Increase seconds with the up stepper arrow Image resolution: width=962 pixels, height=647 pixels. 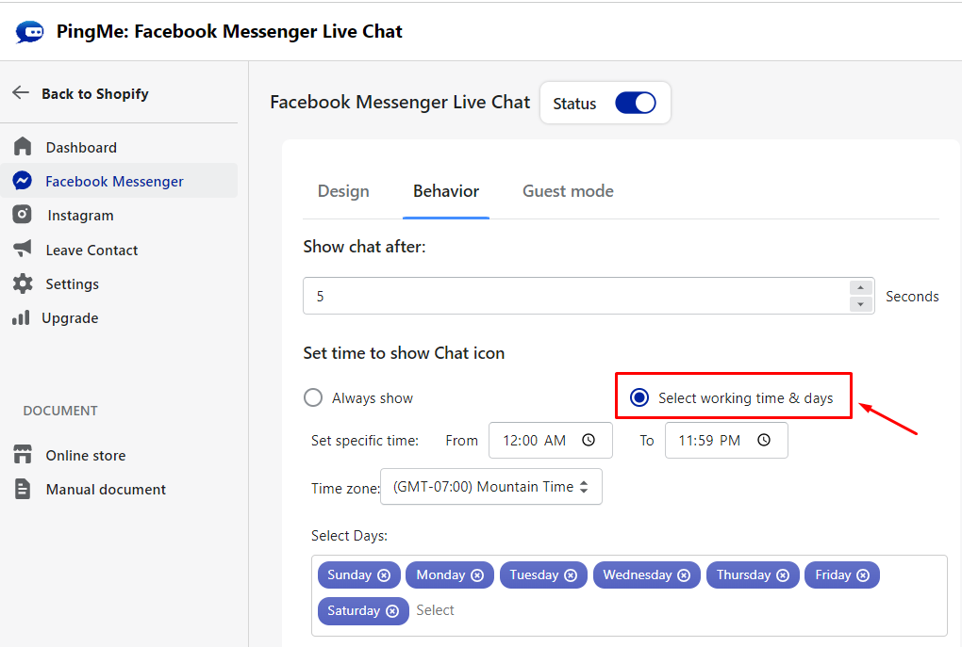(860, 288)
